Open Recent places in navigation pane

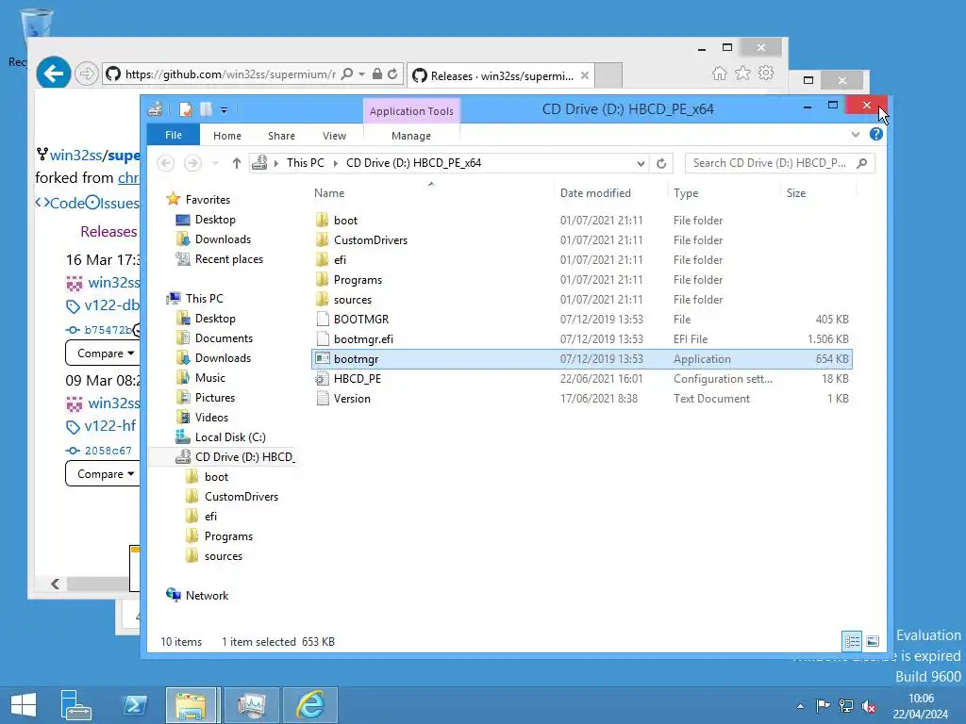pyautogui.click(x=228, y=259)
